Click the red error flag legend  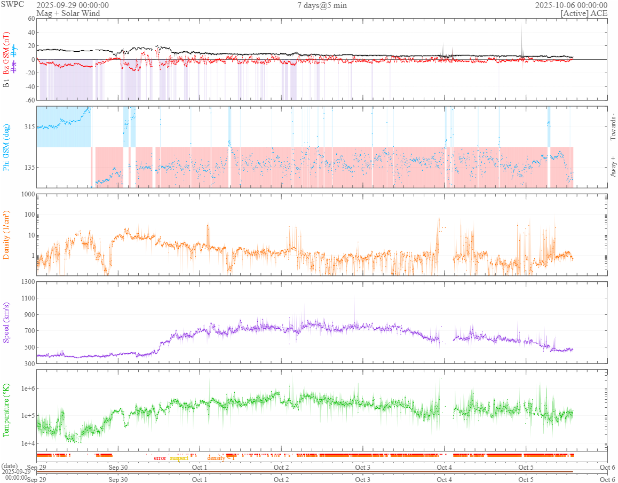tap(160, 458)
